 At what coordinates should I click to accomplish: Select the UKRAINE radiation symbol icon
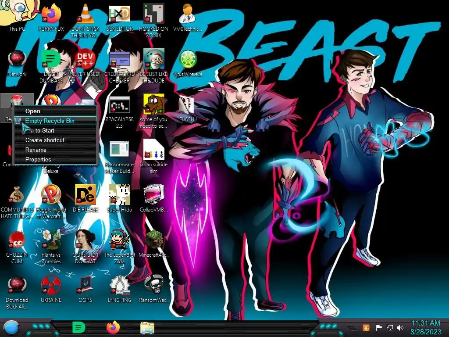(51, 289)
